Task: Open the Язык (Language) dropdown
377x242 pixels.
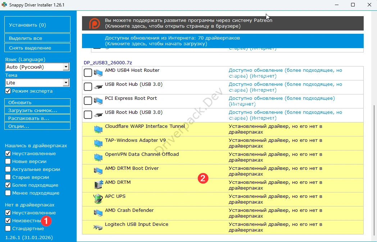Action: click(x=37, y=67)
